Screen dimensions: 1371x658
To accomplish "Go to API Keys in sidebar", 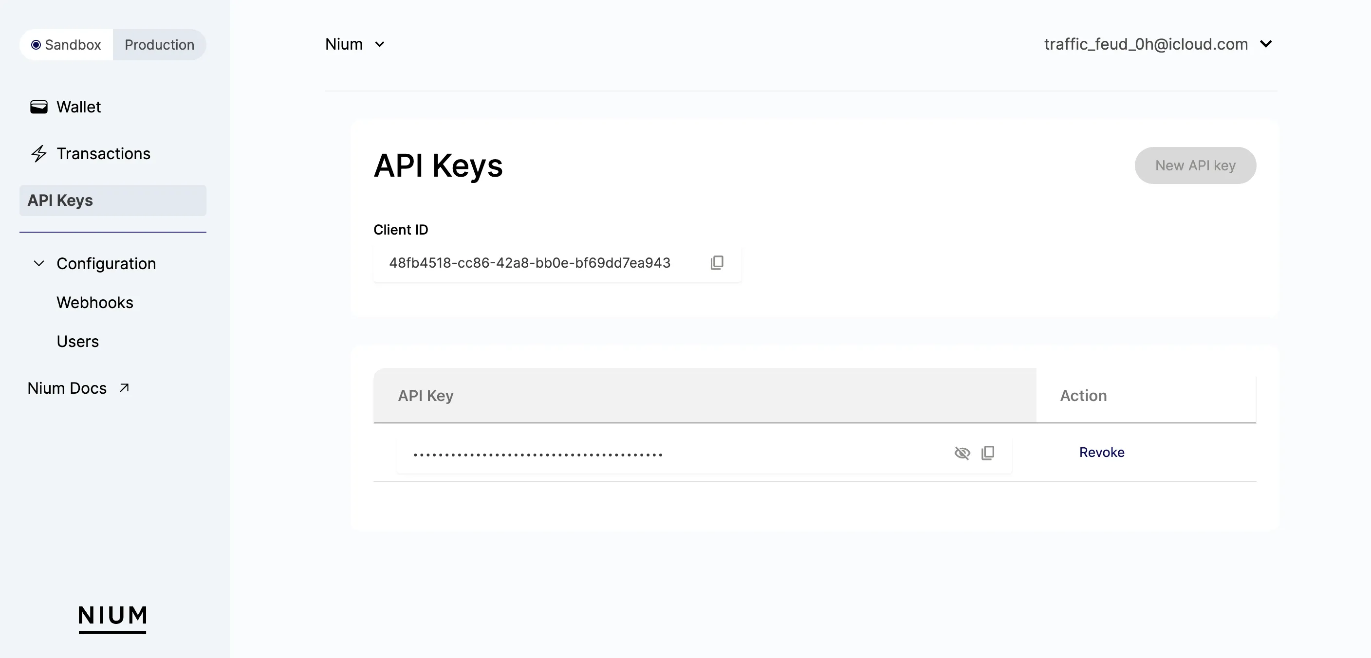I will click(113, 201).
